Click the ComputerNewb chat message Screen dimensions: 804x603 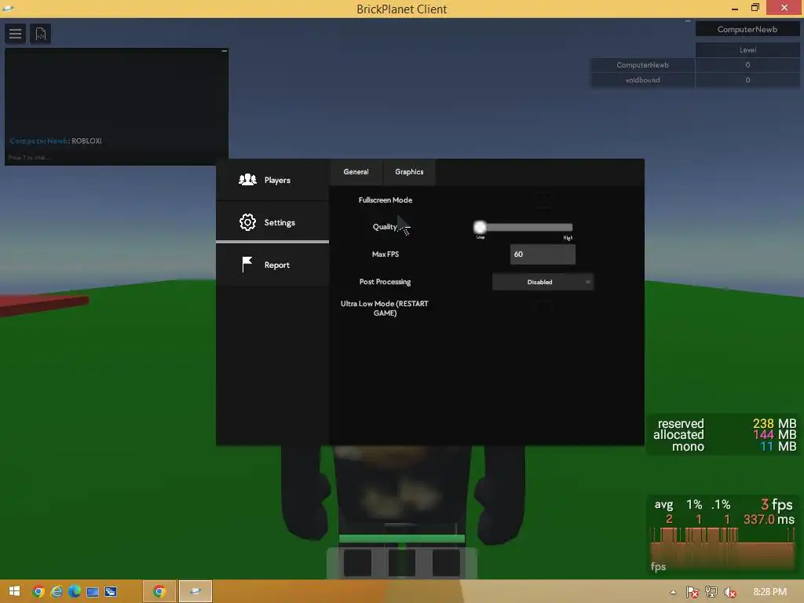(x=56, y=141)
